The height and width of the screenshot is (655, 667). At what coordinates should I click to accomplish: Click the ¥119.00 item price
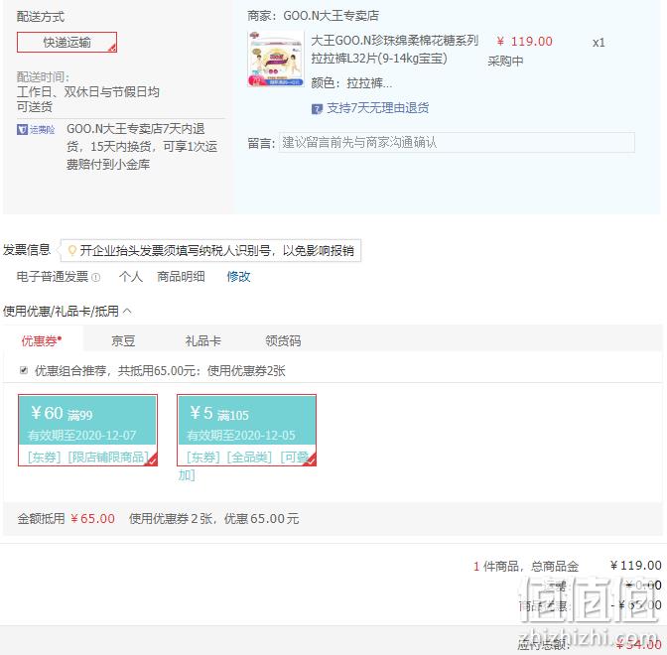click(x=524, y=42)
